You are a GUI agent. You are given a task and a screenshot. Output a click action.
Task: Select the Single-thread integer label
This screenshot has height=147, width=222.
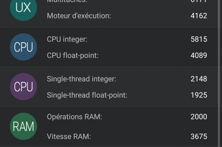(x=82, y=79)
